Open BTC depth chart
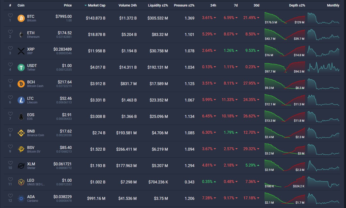Image resolution: width=346 pixels, height=208 pixels. pyautogui.click(x=285, y=18)
